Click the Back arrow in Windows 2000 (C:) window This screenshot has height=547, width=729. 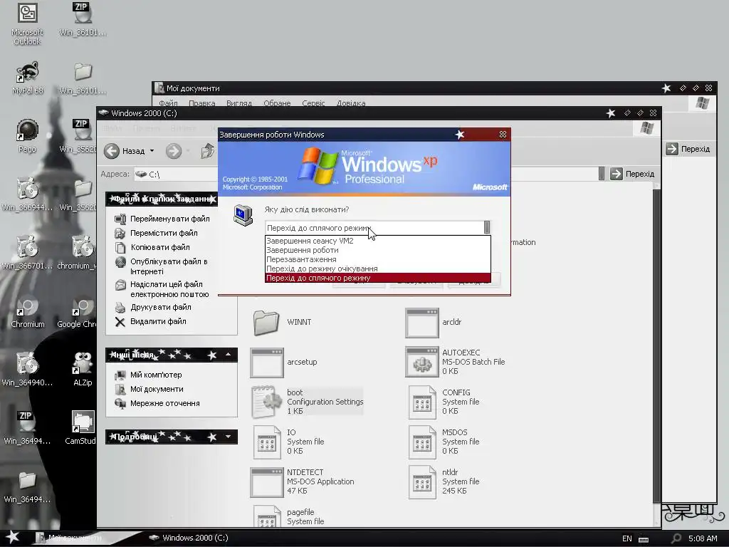pyautogui.click(x=112, y=151)
